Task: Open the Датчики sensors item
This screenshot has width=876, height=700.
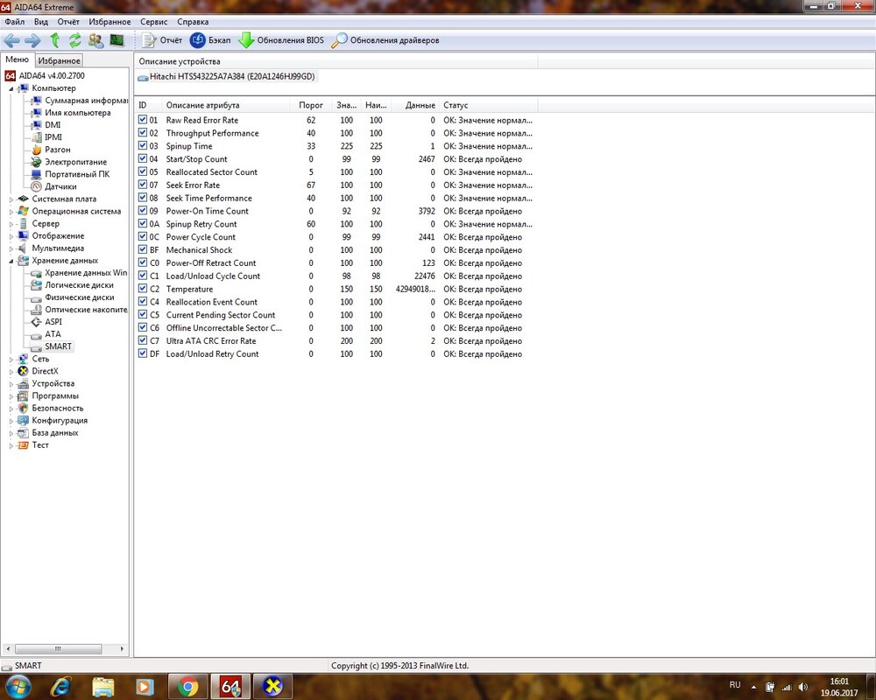Action: tap(60, 186)
